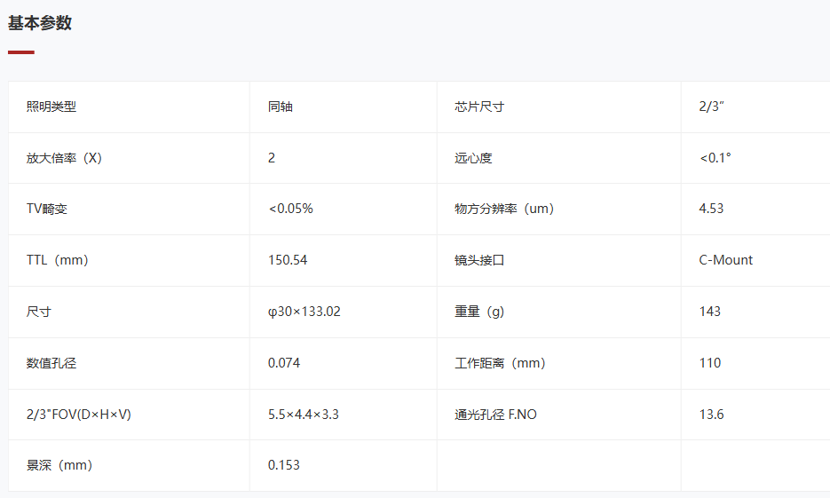Click the 150.54 TTL value
Screen dimensions: 830x498
[288, 260]
